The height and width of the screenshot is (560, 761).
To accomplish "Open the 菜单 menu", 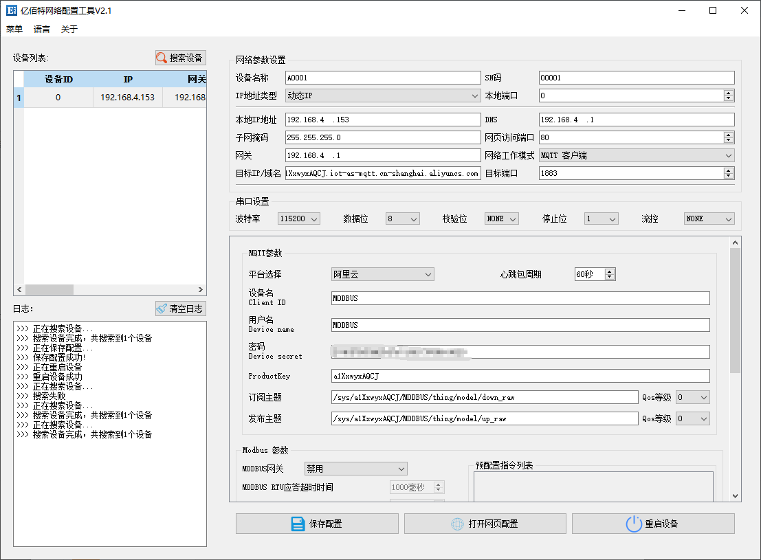I will coord(14,29).
